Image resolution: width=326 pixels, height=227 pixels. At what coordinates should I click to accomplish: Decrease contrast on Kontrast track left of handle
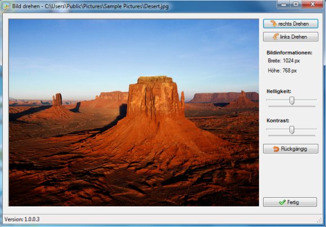278,129
